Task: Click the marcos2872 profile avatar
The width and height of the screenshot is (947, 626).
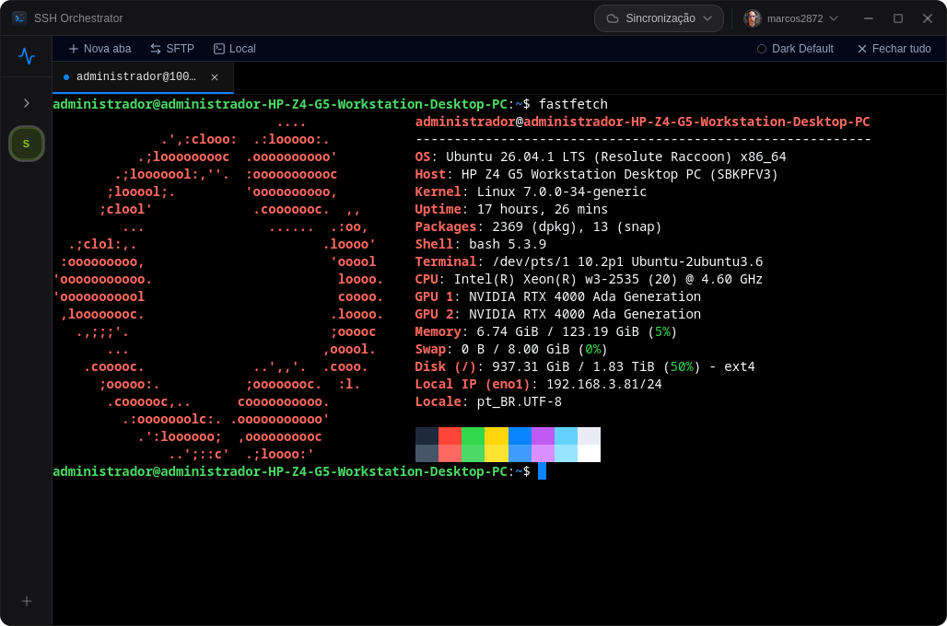Action: coord(753,18)
